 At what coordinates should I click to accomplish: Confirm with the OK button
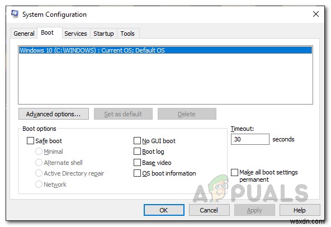[164, 210]
